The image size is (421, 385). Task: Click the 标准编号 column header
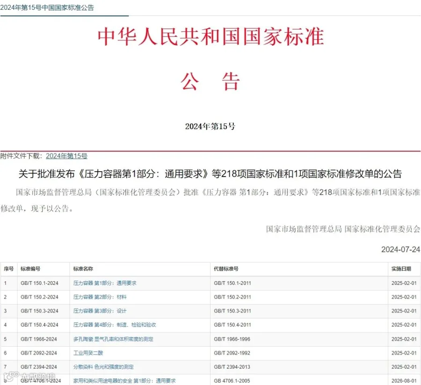[x=30, y=269]
